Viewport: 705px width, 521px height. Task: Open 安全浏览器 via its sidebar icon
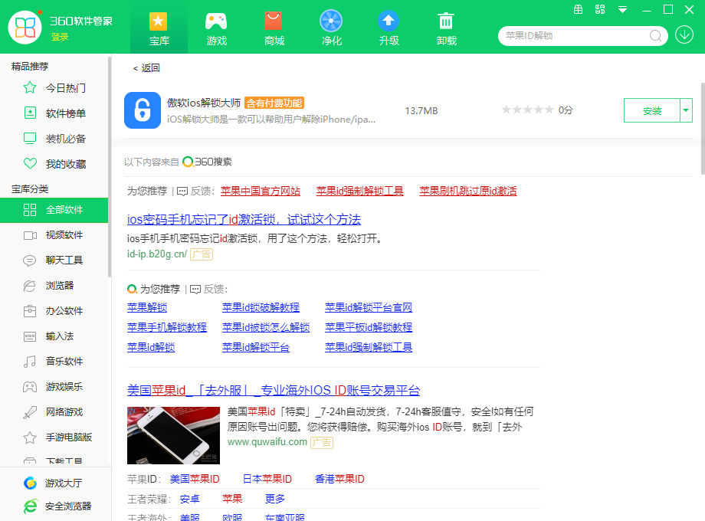[55, 506]
